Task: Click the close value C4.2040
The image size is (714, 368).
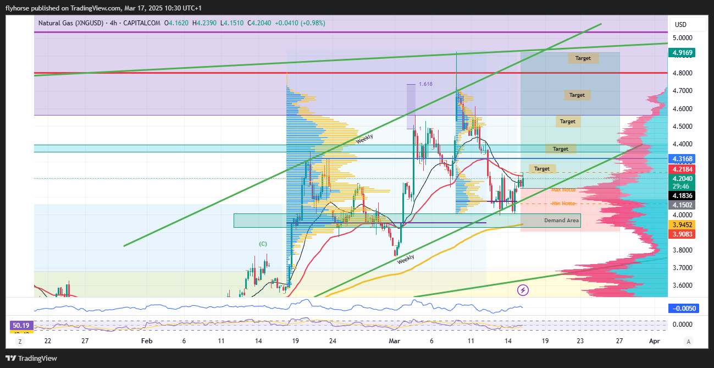Action: tap(258, 23)
